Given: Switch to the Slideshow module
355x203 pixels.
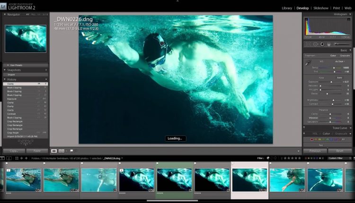Looking at the screenshot, I should coord(321,8).
